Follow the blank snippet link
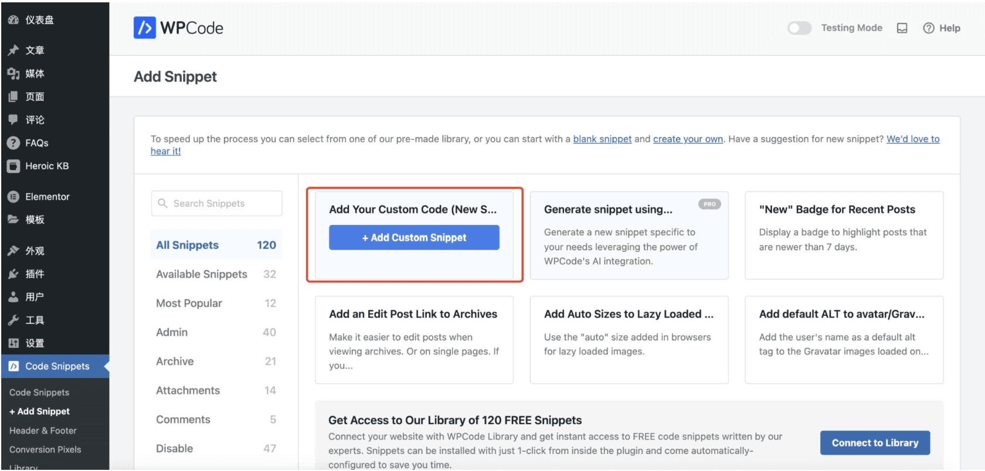 [x=602, y=139]
